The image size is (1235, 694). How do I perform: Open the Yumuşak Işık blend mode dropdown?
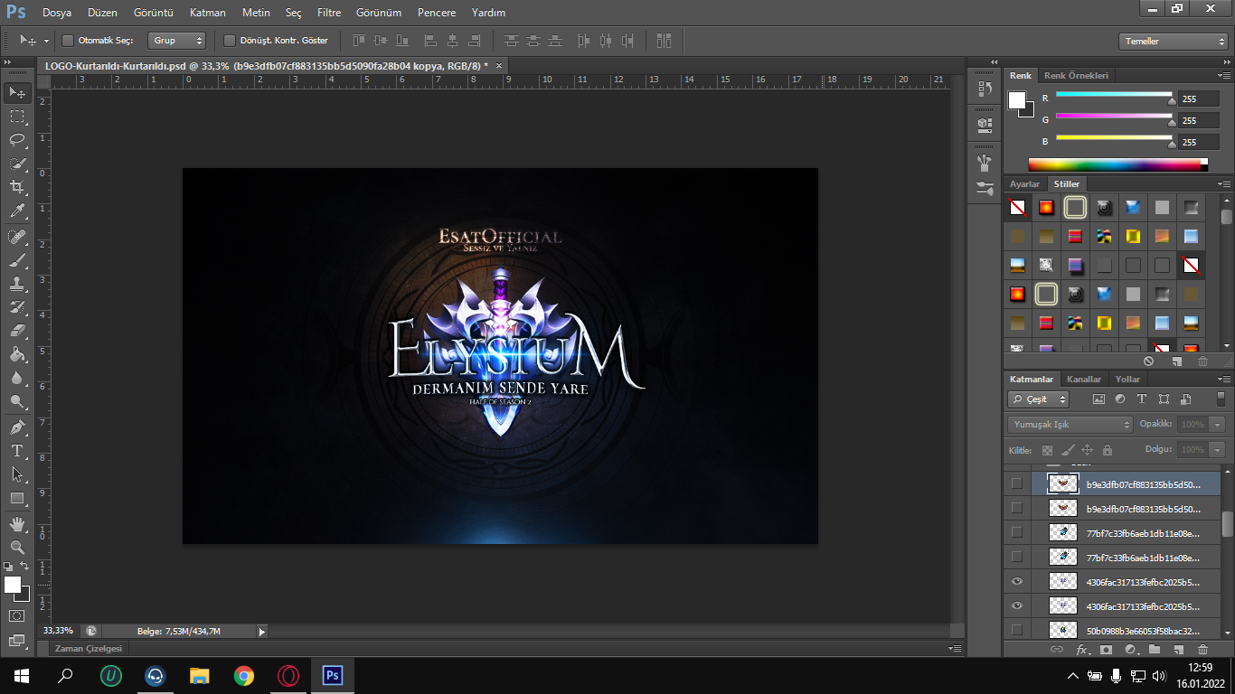point(1070,424)
